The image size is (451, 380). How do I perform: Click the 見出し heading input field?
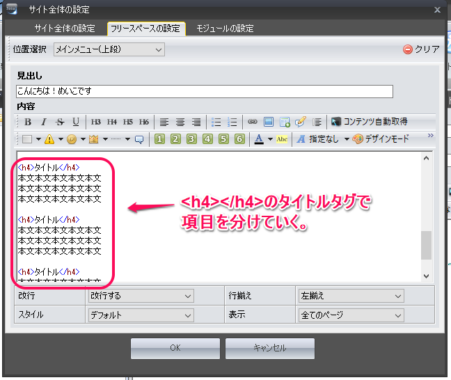[x=205, y=91]
